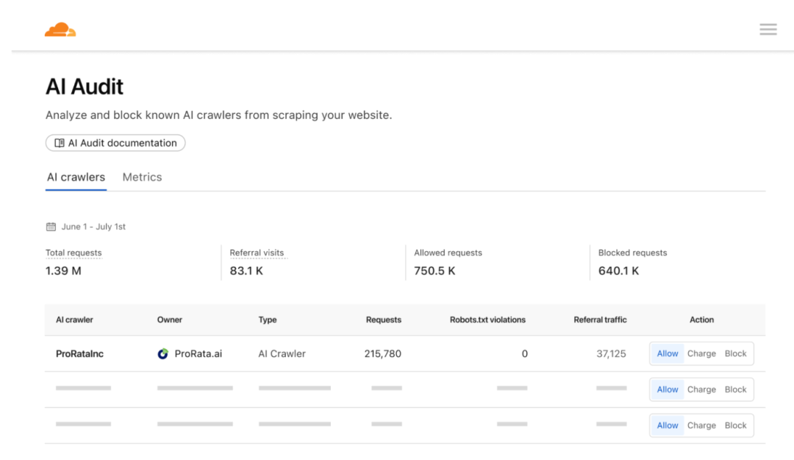Switch to the Metrics tab
Screen dimensions: 794x460
tap(143, 177)
